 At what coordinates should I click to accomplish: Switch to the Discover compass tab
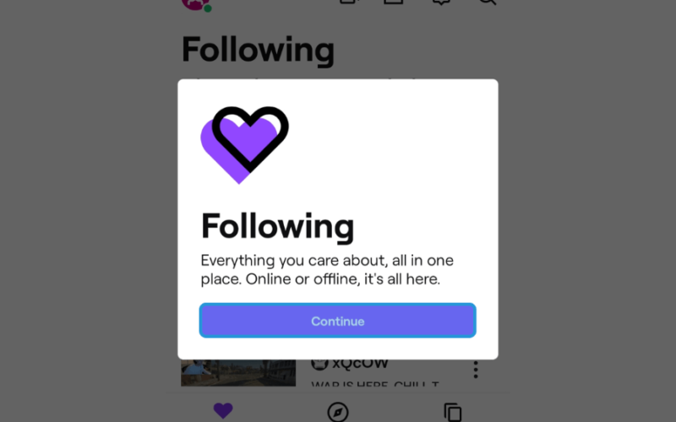coord(337,412)
